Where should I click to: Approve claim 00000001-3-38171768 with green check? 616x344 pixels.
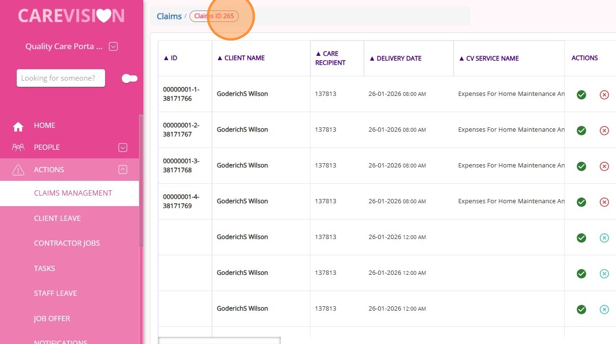(x=581, y=166)
